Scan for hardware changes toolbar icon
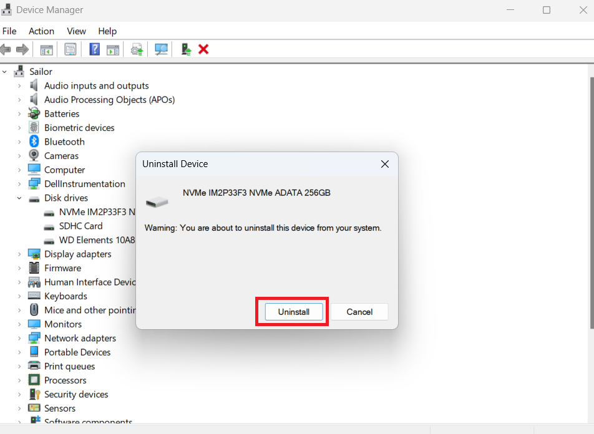 161,49
